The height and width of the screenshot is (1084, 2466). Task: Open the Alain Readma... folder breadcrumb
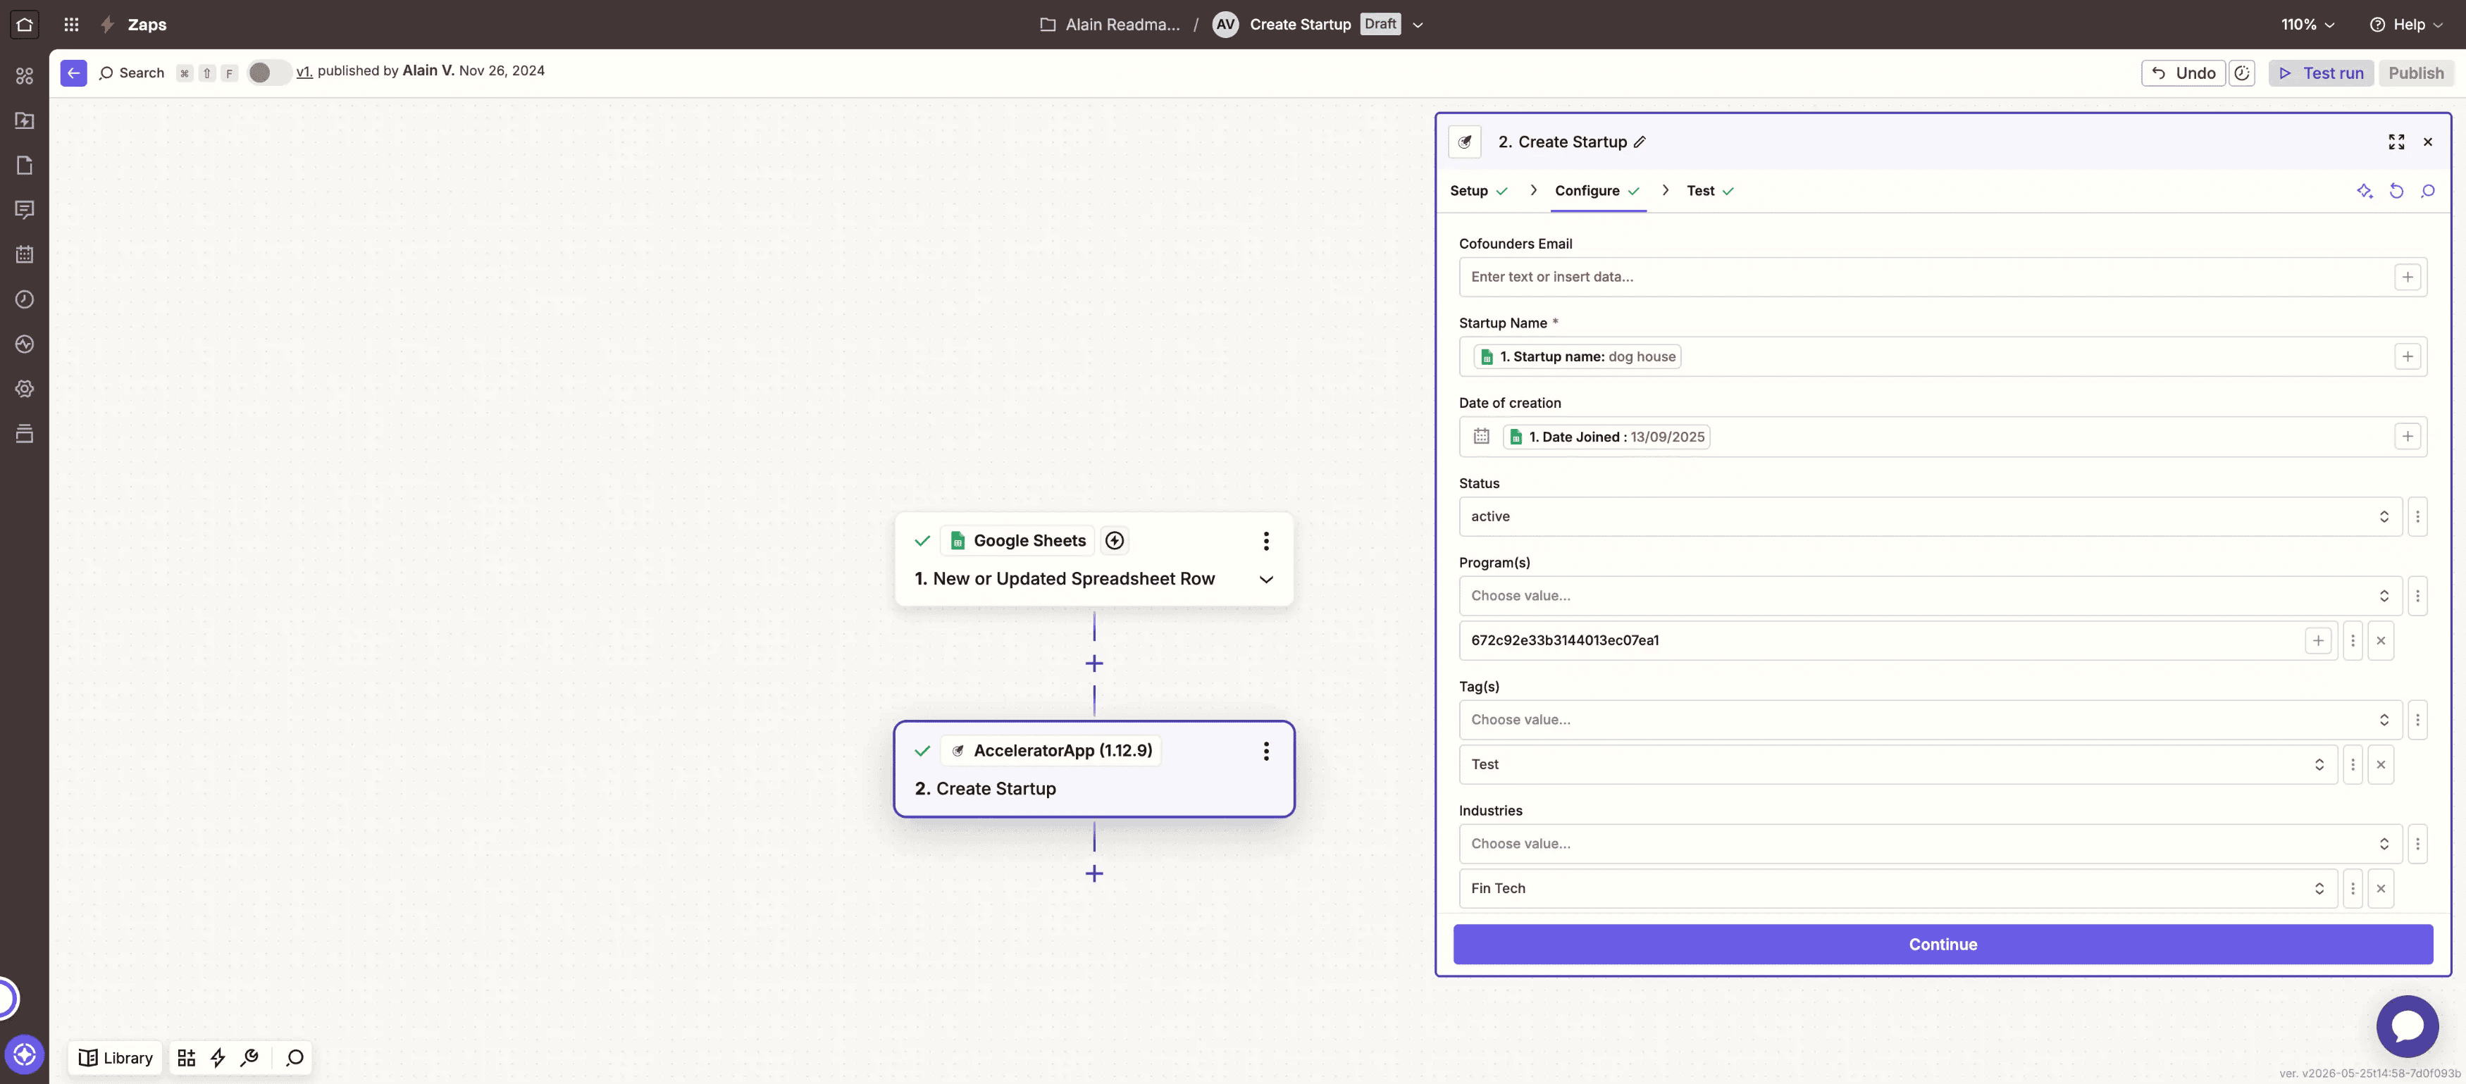[1110, 24]
